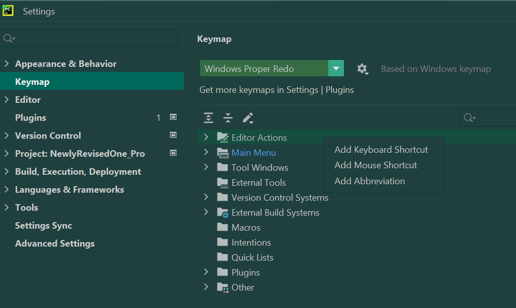516x308 pixels.
Task: Open the keymap gear options icon
Action: coord(362,69)
